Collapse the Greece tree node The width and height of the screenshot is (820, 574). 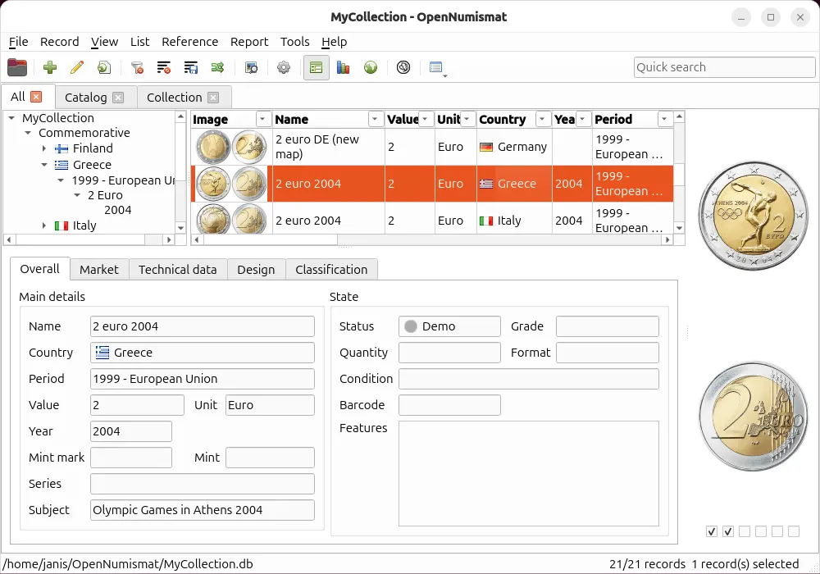44,165
